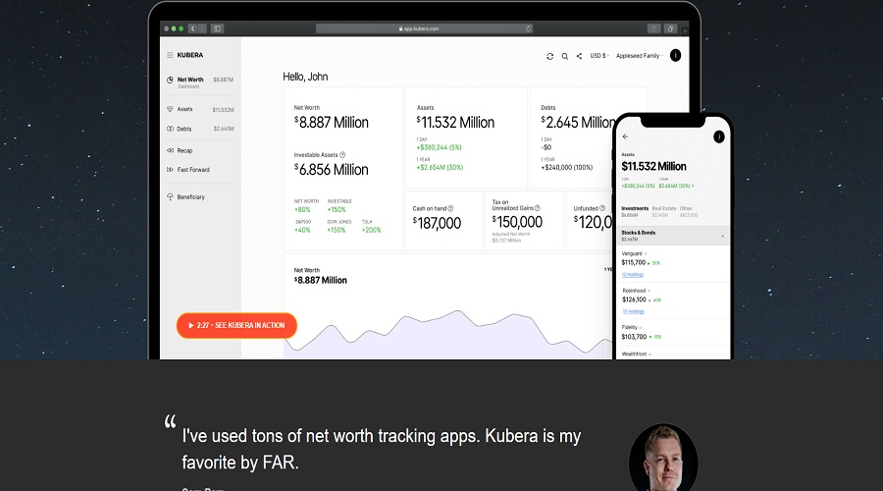
Task: Click the Unfunded help icon
Action: tap(602, 208)
